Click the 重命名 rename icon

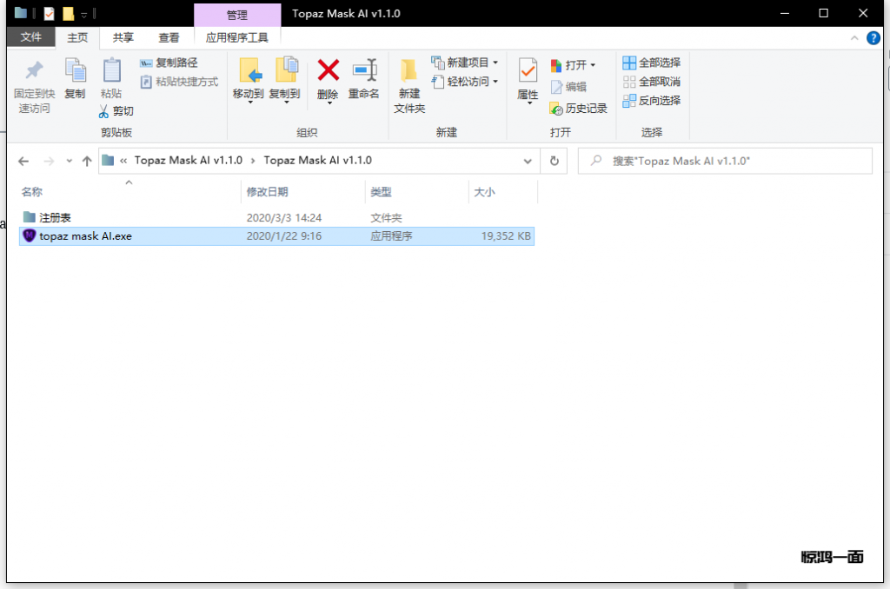coord(363,70)
